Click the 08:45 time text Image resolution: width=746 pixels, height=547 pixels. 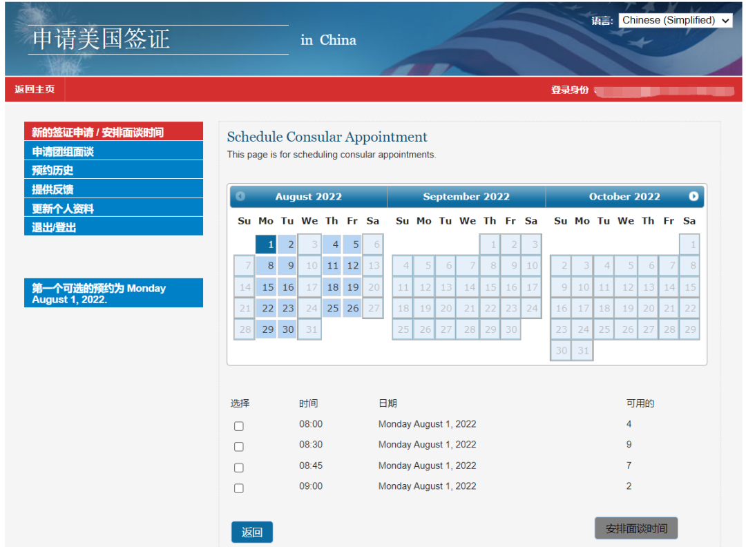click(x=311, y=466)
